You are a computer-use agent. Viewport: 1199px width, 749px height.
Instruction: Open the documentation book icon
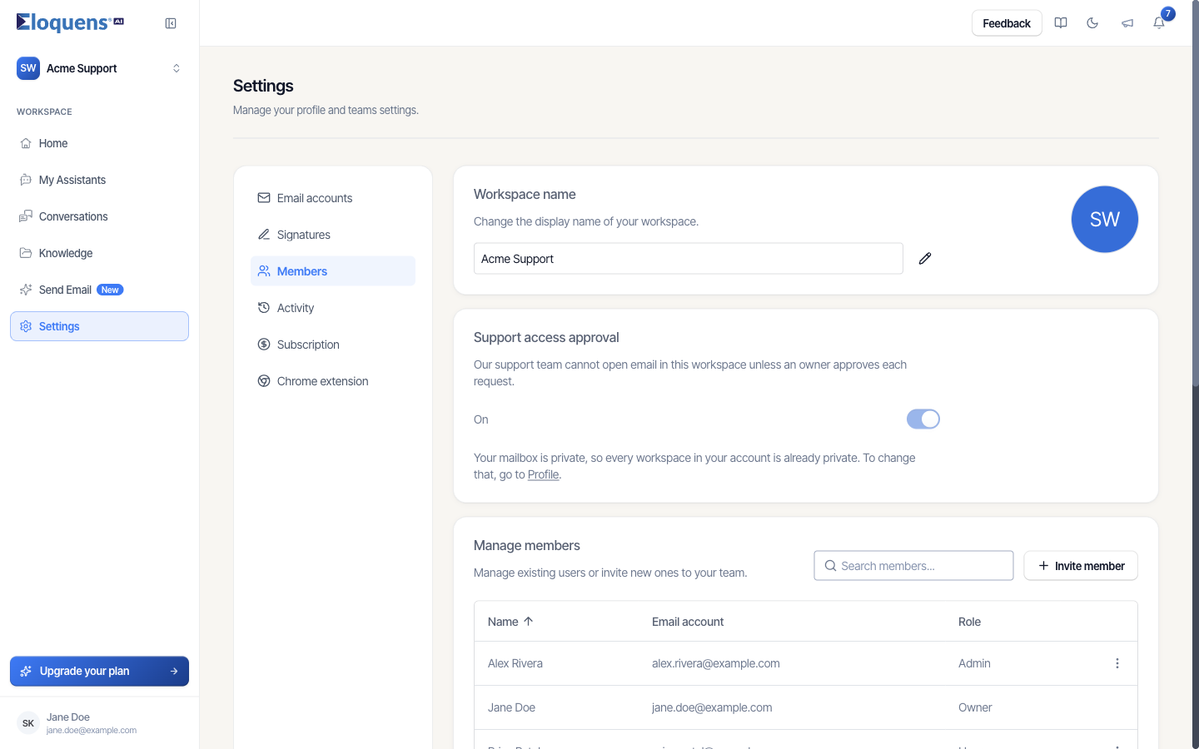[1061, 23]
